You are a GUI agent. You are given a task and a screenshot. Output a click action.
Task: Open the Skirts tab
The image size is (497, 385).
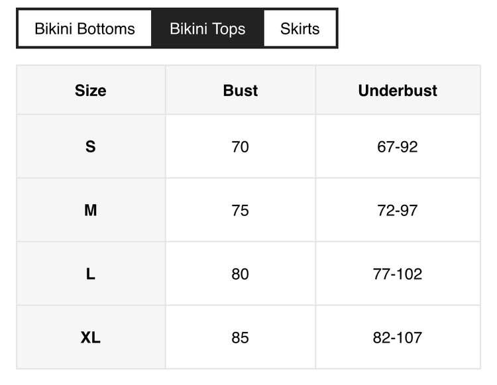pyautogui.click(x=300, y=29)
